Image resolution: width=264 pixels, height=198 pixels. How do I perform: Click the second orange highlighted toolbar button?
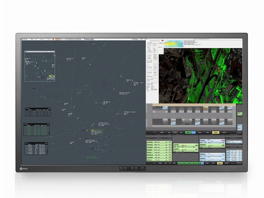click(x=59, y=39)
